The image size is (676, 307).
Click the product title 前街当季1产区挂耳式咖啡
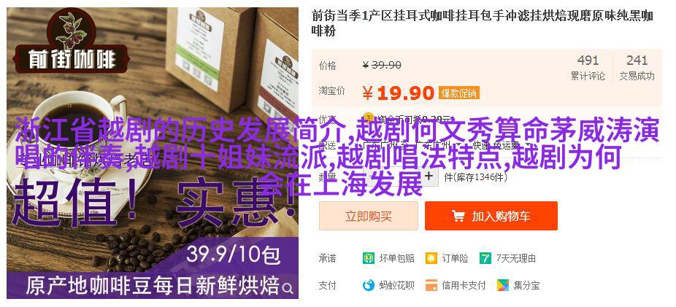(x=483, y=23)
